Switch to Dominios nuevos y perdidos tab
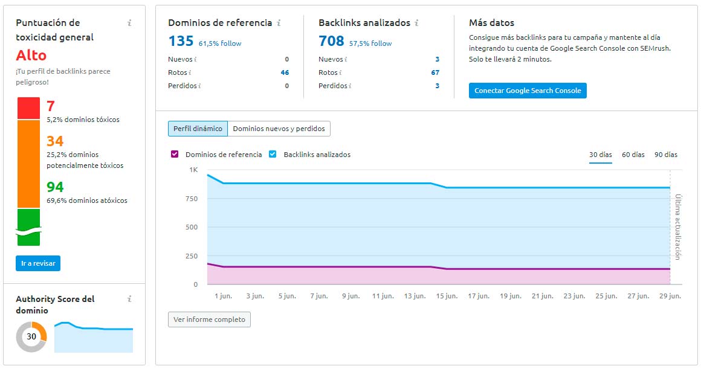701x369 pixels. click(279, 129)
